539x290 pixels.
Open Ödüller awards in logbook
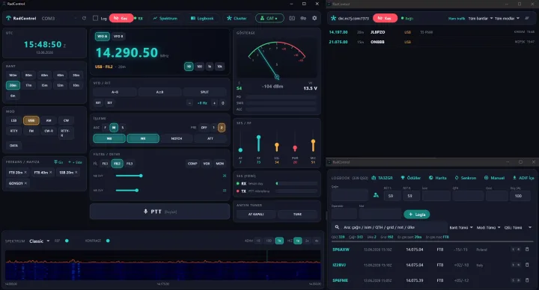pyautogui.click(x=411, y=178)
